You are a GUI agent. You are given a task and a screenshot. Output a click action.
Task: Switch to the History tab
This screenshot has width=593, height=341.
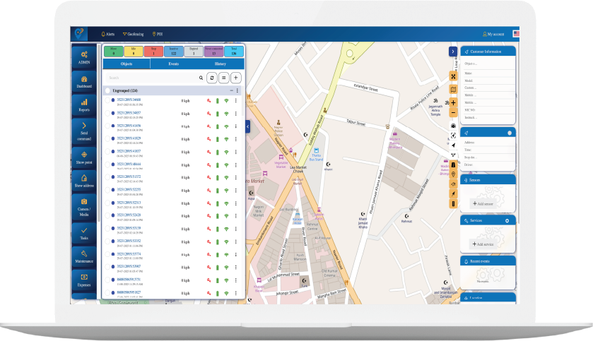tap(221, 64)
